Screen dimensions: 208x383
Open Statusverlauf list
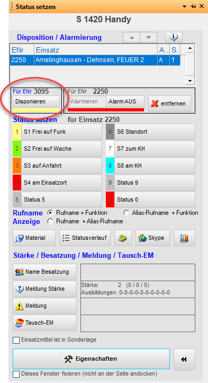point(85,238)
